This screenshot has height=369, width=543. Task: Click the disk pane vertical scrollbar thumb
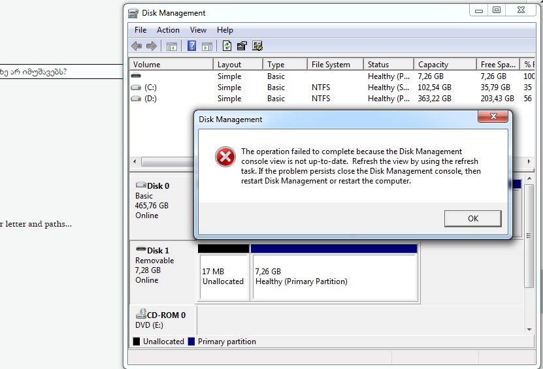coord(529,236)
